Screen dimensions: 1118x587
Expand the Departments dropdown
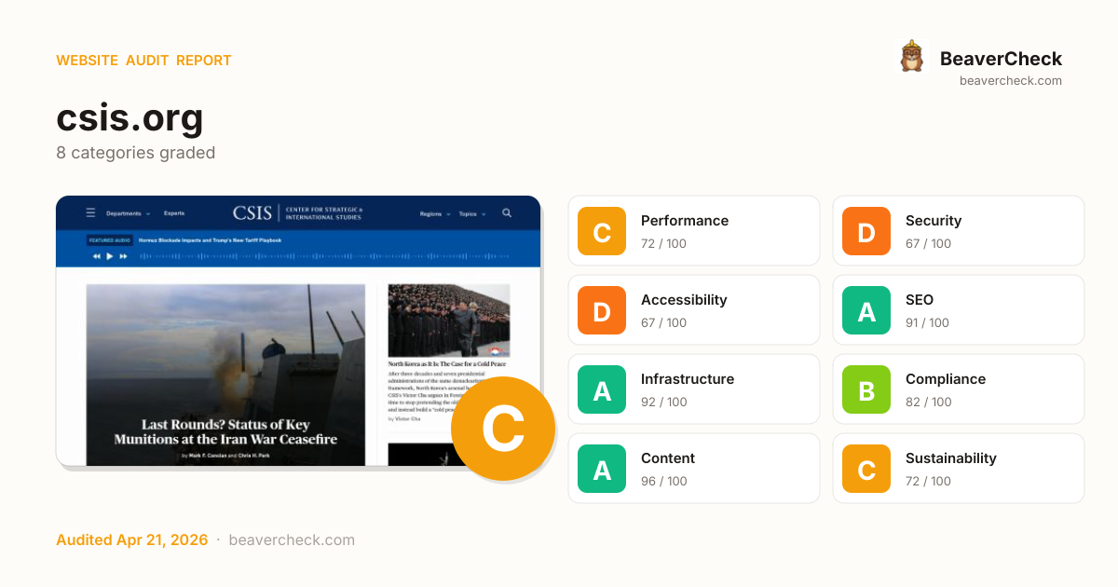[x=128, y=213]
